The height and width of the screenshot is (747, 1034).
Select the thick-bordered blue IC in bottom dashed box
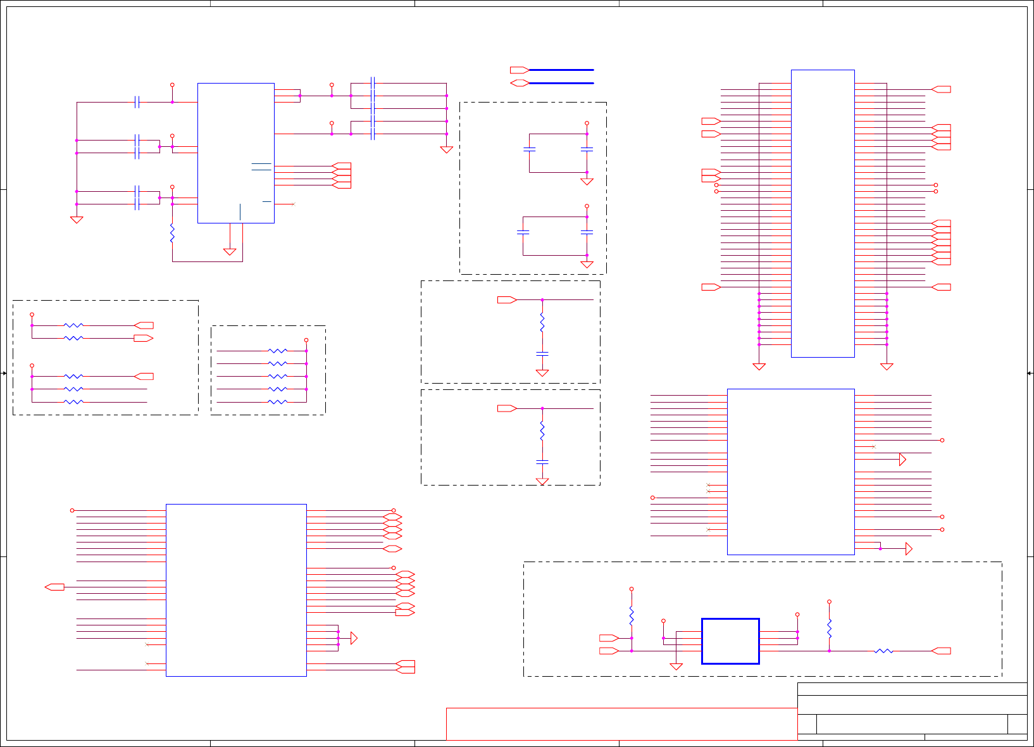[730, 641]
